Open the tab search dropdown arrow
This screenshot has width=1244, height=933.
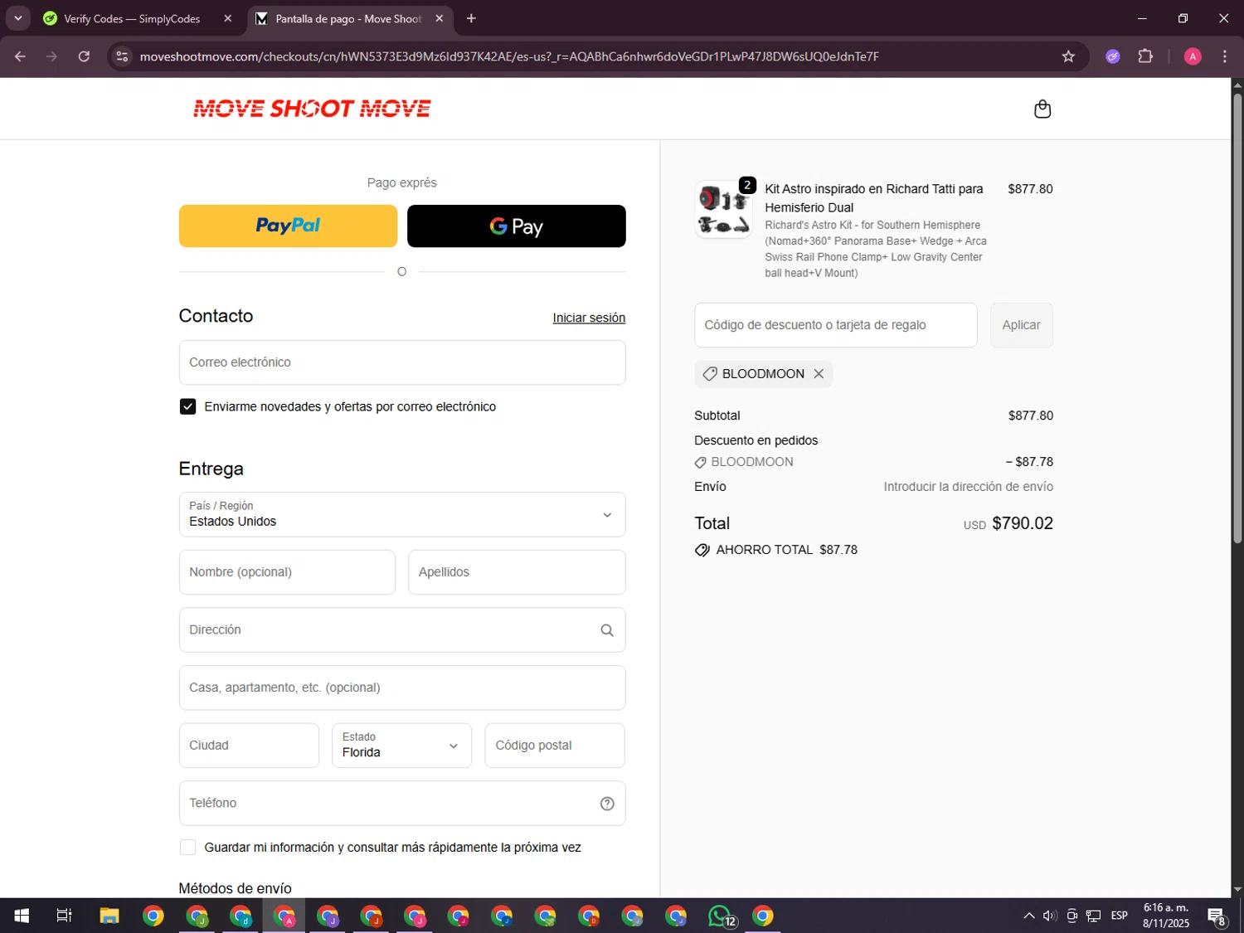click(x=17, y=18)
